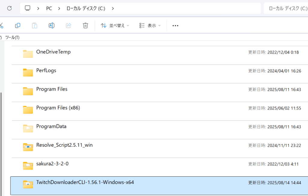Click the cut scissors icon
This screenshot has height=196, width=308.
1,26
